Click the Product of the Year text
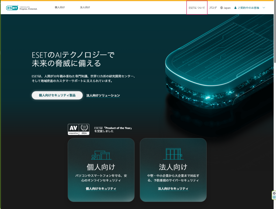276x209 pixels. pyautogui.click(x=113, y=129)
